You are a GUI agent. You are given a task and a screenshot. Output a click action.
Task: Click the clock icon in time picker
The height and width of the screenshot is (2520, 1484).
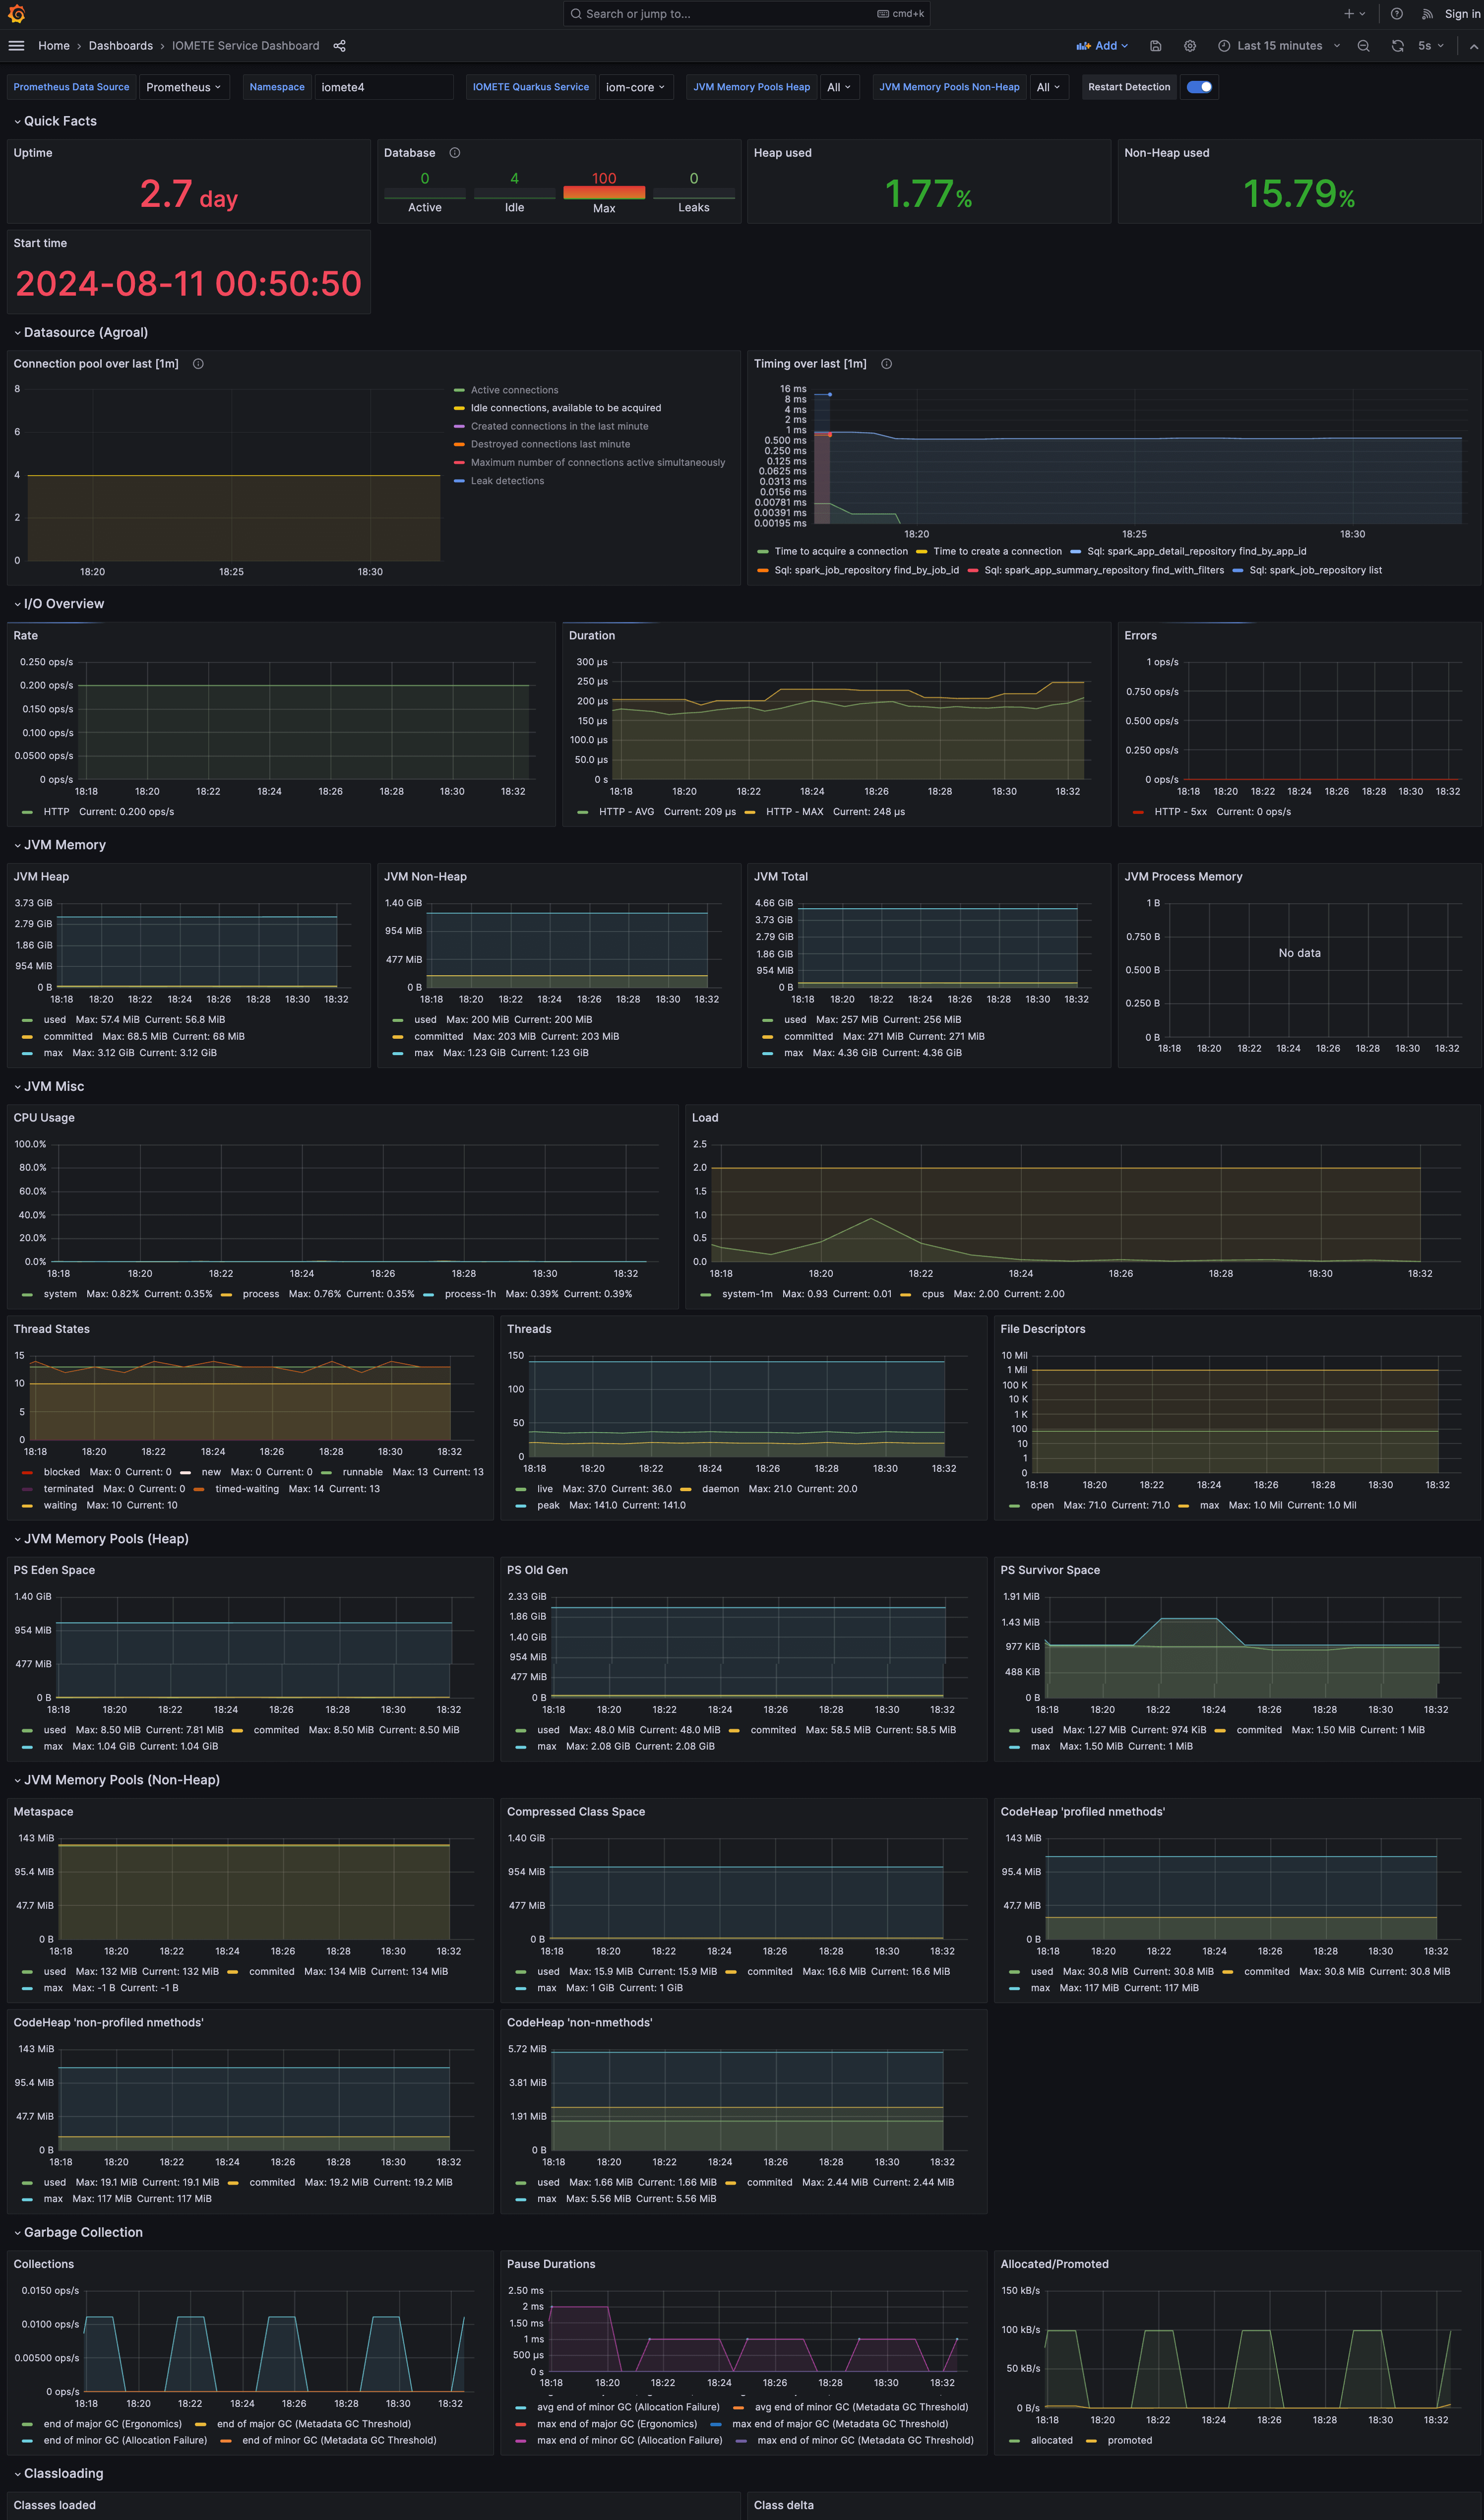pos(1224,46)
